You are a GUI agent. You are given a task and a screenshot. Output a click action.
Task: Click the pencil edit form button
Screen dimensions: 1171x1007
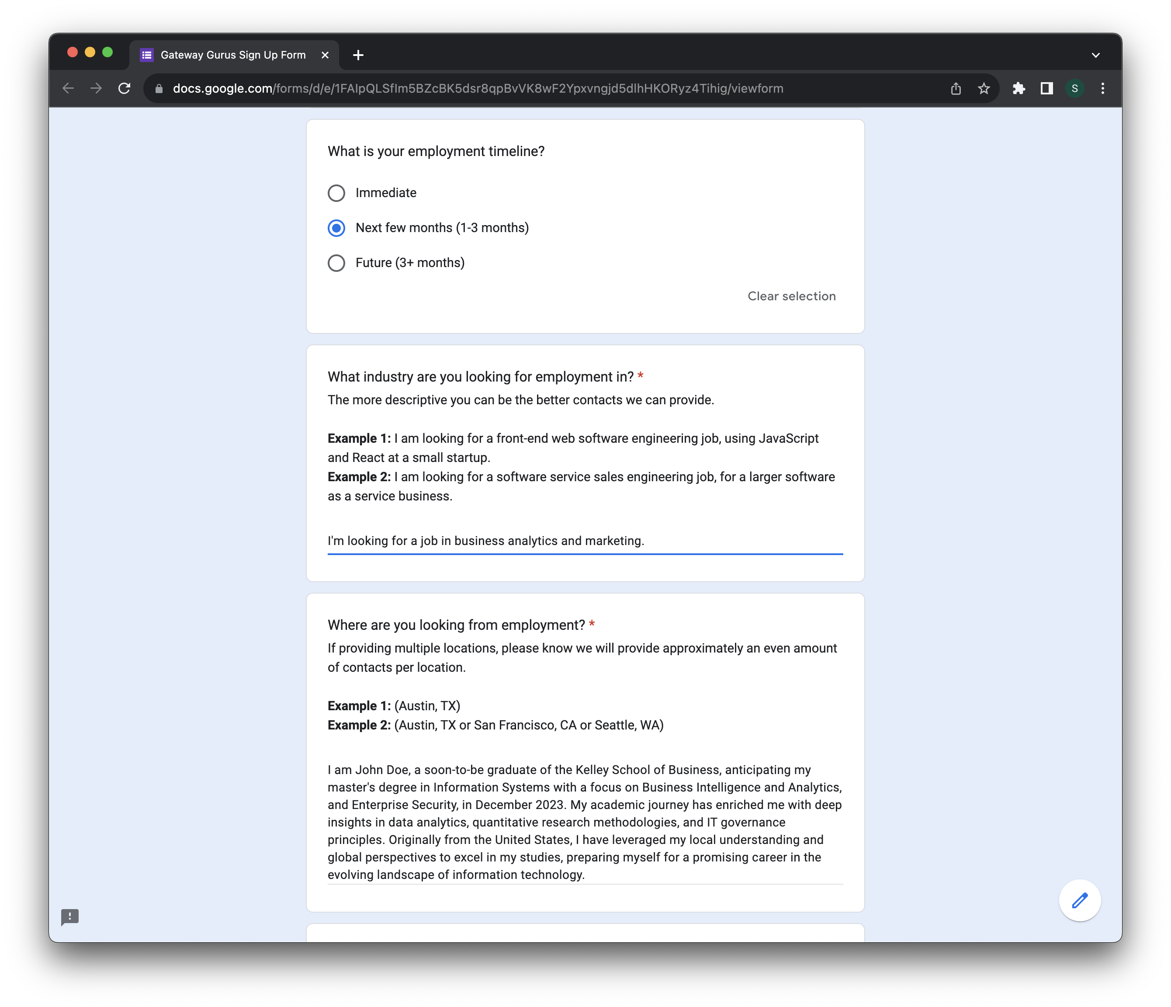pyautogui.click(x=1079, y=900)
